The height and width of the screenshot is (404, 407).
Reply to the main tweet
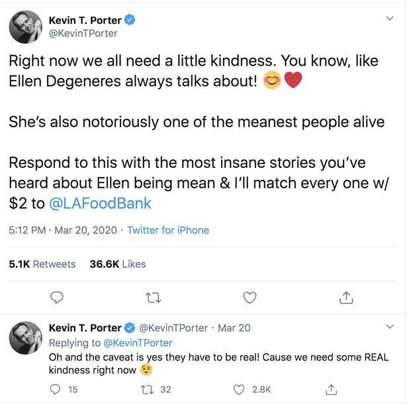point(58,298)
